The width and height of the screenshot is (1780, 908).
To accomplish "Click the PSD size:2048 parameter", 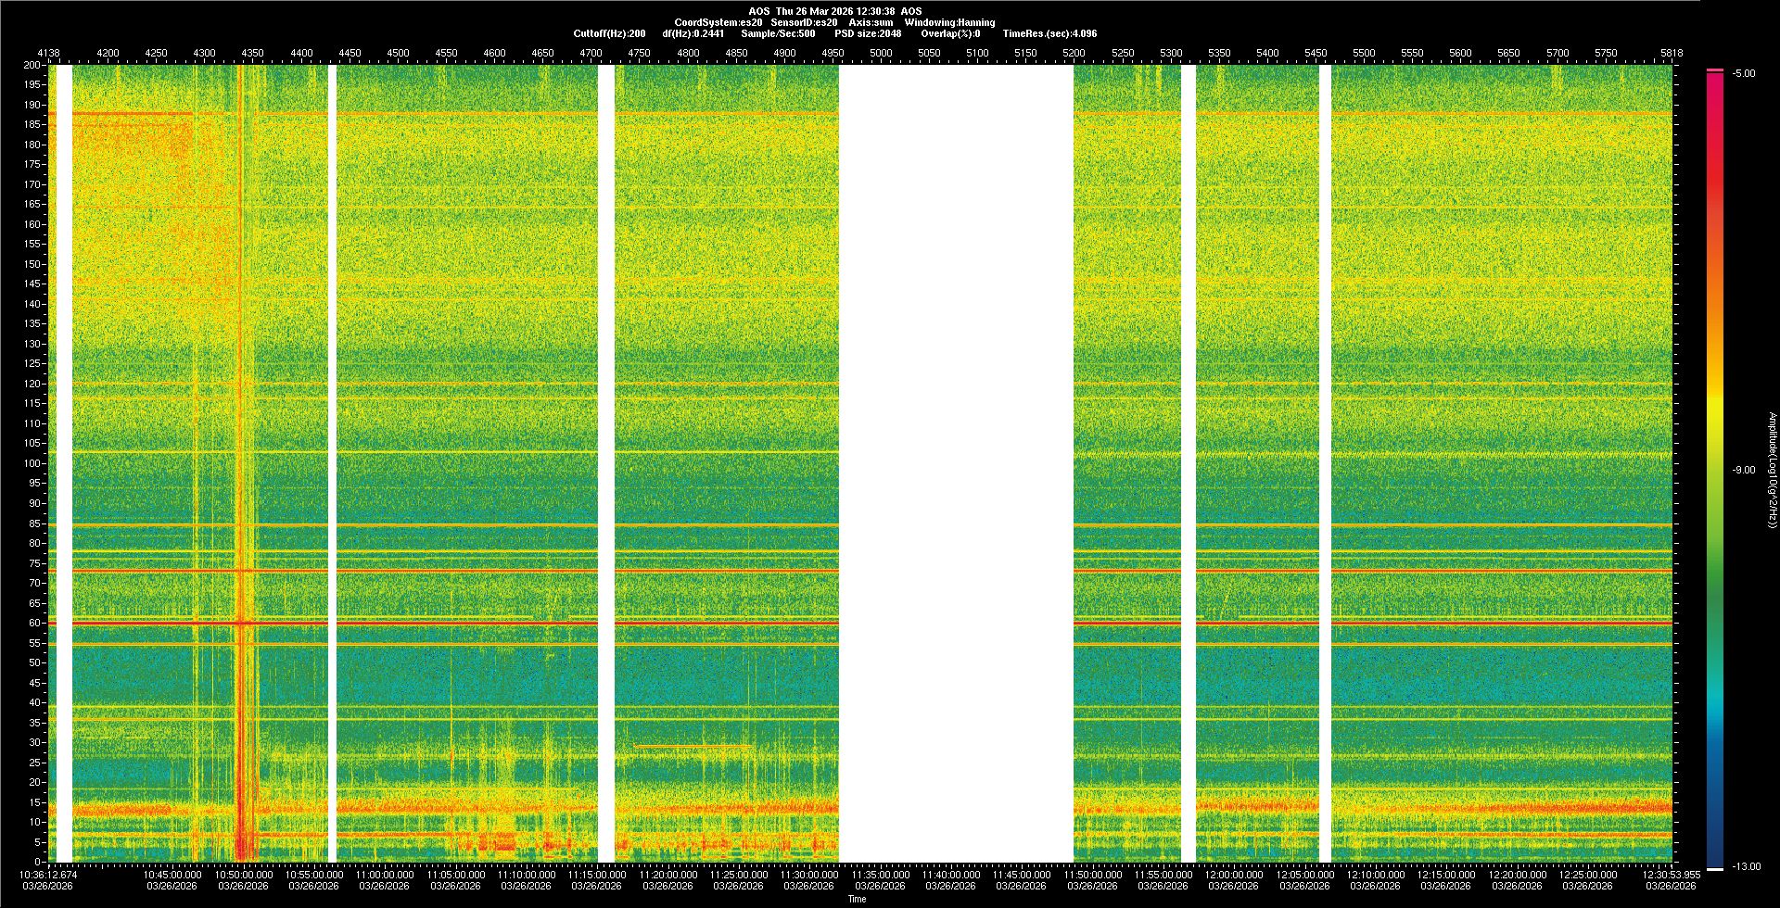I will click(868, 34).
